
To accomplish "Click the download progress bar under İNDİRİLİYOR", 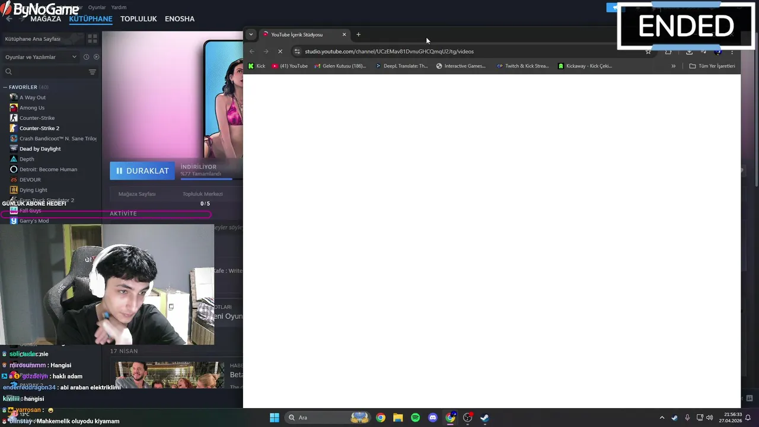I will (x=212, y=178).
